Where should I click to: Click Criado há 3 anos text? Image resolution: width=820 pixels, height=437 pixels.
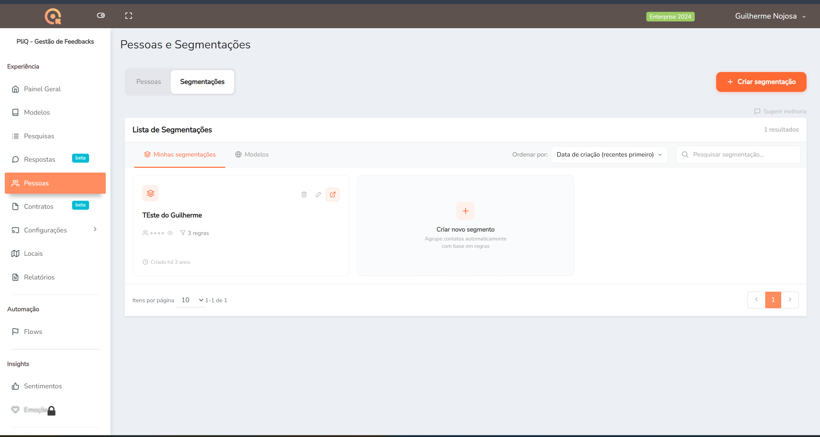click(170, 262)
